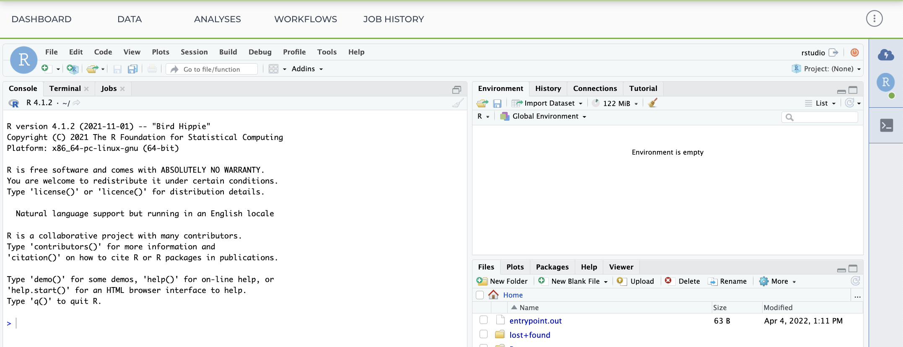Open the Project: (None) dropdown
This screenshot has height=347, width=903.
pos(826,69)
